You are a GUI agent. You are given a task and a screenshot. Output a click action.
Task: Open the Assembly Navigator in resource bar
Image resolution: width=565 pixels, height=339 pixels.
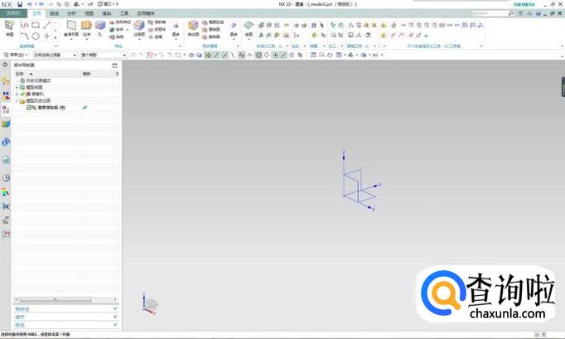pyautogui.click(x=6, y=81)
